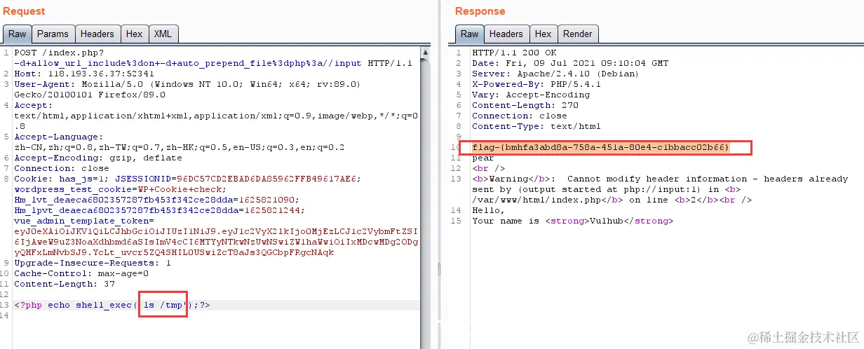Click 'Content-Type: text/html' header
The height and width of the screenshot is (349, 864).
[x=536, y=126]
